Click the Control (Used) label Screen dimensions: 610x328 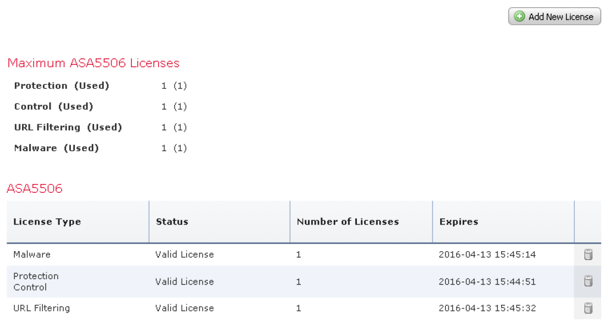tap(54, 107)
